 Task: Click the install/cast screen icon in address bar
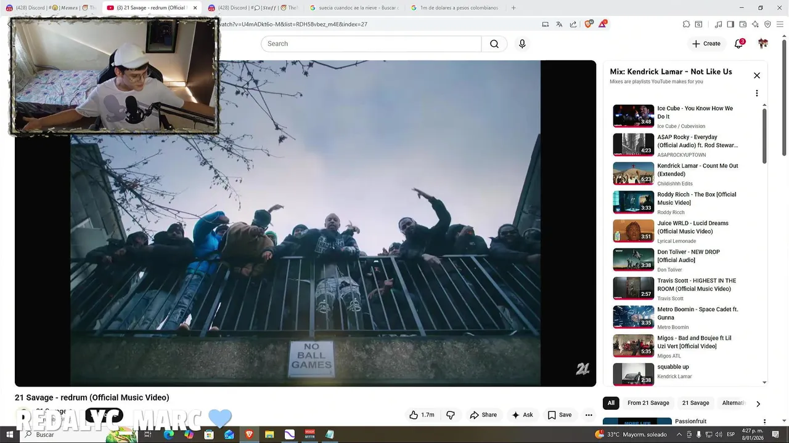[x=546, y=25]
